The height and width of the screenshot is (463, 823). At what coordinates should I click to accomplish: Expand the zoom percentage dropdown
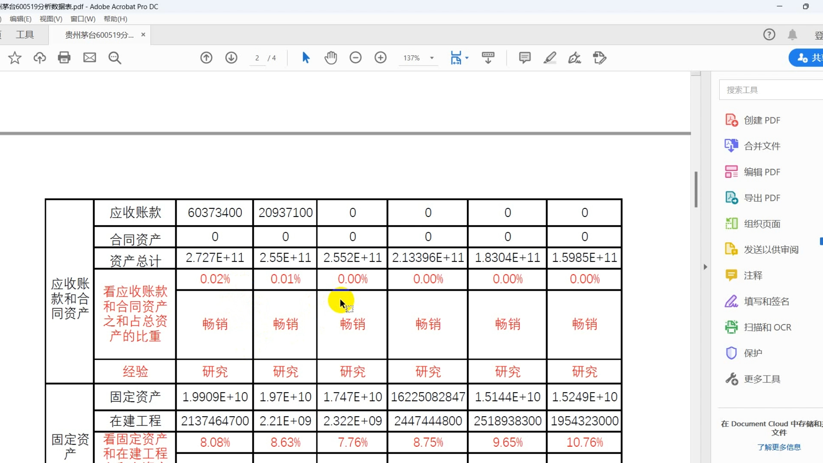click(432, 58)
